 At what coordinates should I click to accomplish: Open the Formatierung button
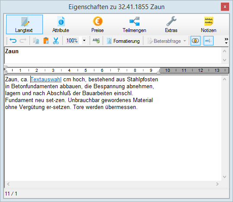(123, 41)
